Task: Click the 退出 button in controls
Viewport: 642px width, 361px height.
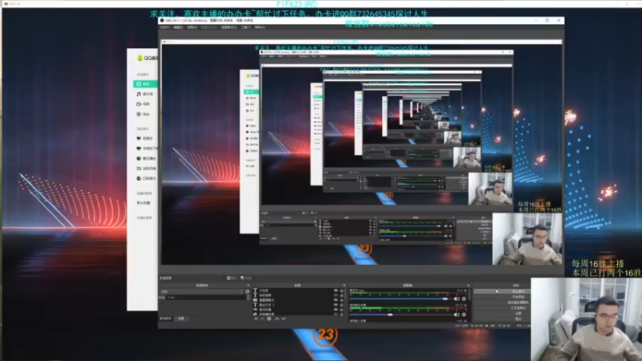Action: pyautogui.click(x=502, y=318)
